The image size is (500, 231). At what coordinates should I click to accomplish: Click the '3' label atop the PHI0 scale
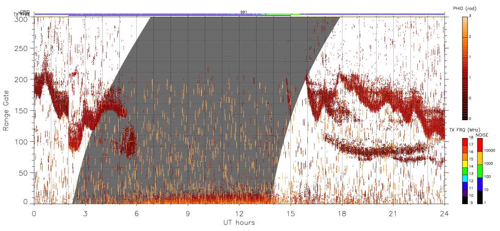pos(470,16)
